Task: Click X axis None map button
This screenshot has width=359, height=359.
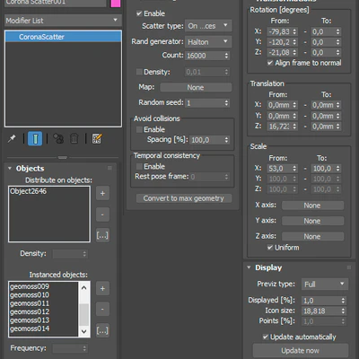Action: point(312,206)
